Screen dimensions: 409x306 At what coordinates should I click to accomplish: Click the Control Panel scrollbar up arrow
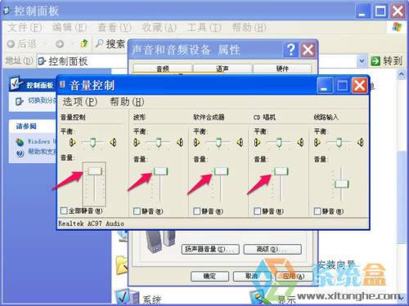click(402, 74)
